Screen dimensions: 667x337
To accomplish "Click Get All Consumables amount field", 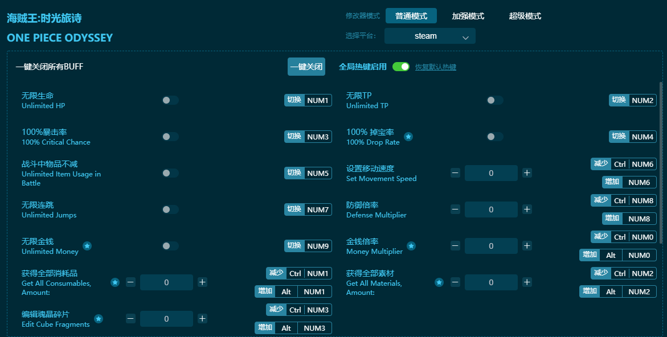I will point(166,282).
